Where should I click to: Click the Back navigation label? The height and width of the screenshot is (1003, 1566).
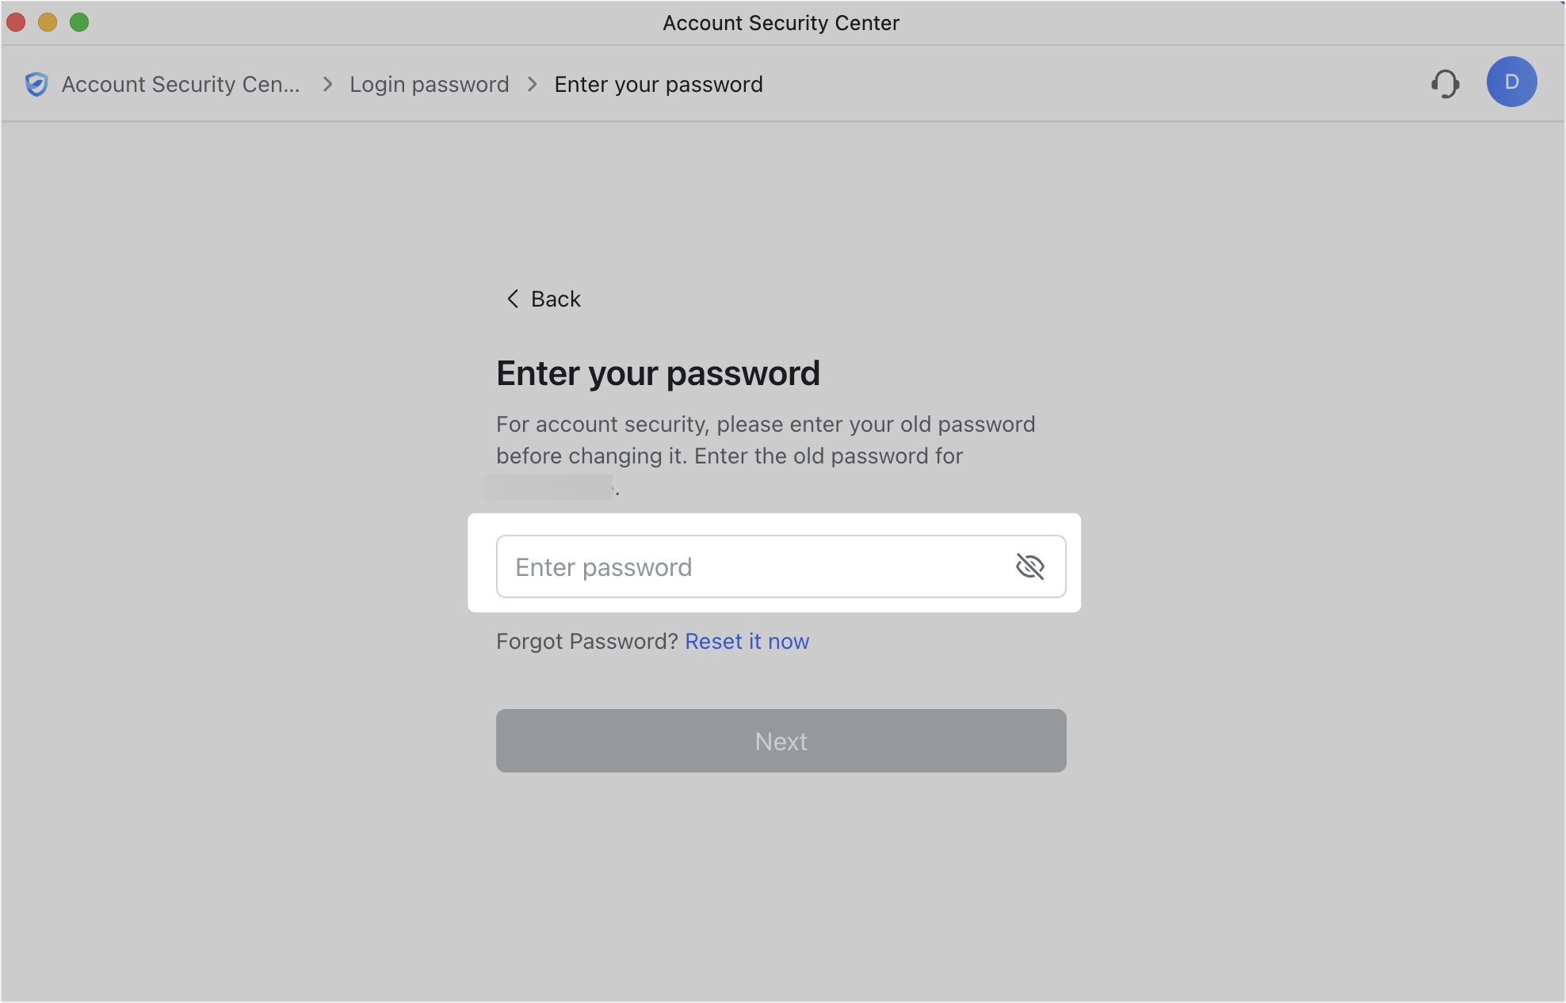555,299
